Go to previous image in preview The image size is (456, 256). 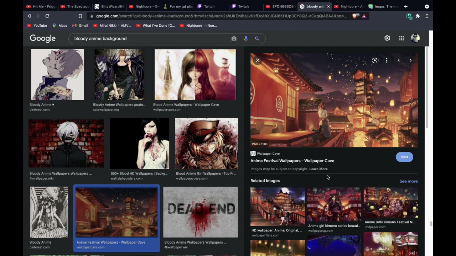[x=399, y=60]
